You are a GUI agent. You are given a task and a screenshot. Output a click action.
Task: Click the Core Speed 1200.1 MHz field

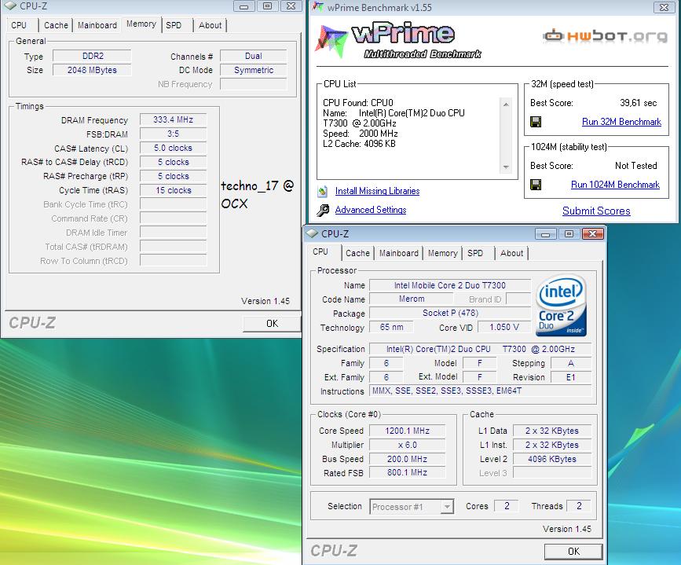click(x=408, y=431)
